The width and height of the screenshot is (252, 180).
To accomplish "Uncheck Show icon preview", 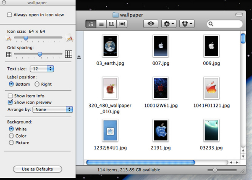I will 10,102.
